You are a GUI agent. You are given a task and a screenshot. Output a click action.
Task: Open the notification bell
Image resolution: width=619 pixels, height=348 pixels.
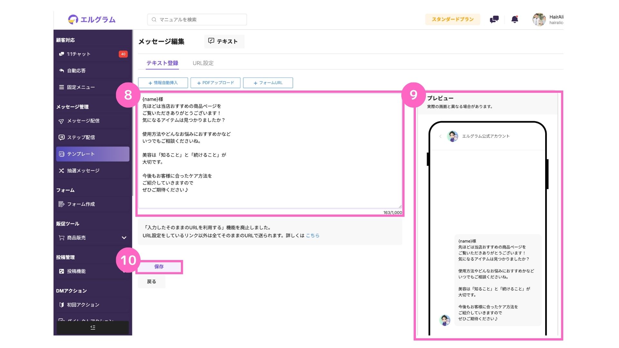pos(515,19)
